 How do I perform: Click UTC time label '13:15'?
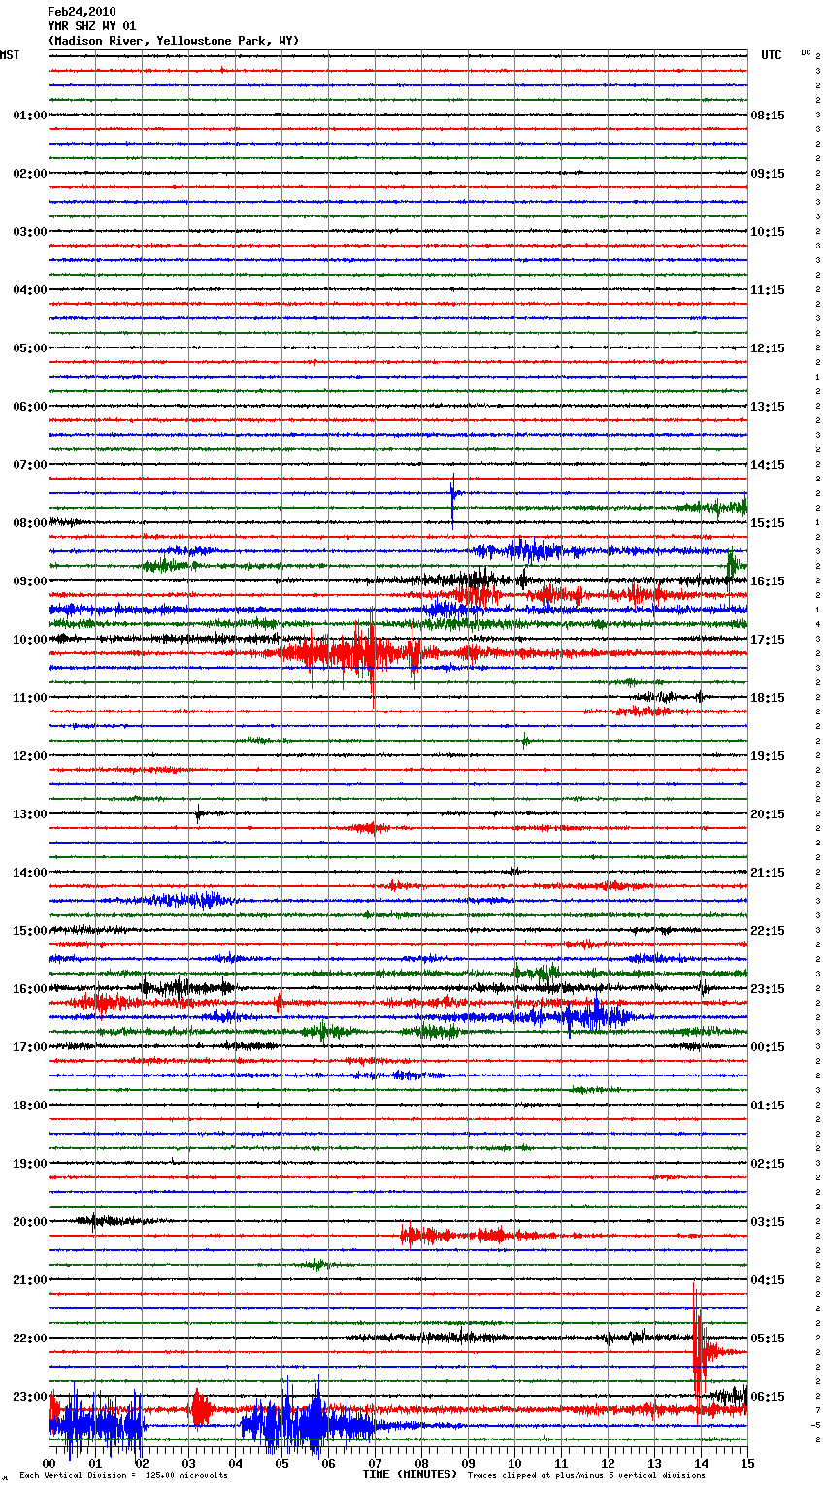pyautogui.click(x=768, y=407)
